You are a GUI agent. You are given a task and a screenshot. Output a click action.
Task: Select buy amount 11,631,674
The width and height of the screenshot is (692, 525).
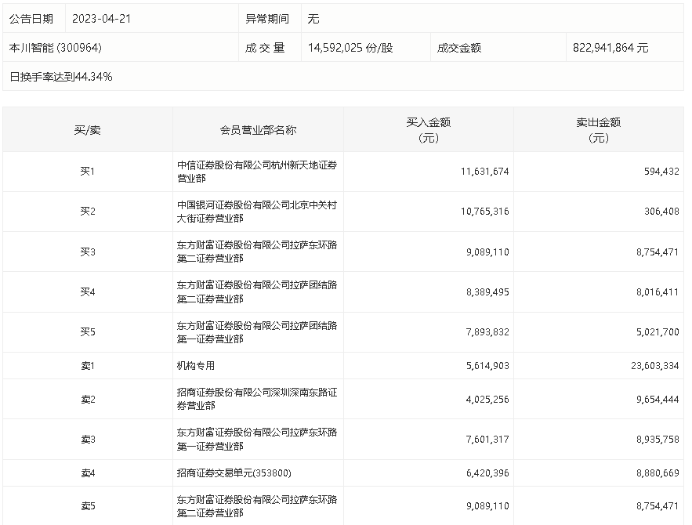click(484, 171)
